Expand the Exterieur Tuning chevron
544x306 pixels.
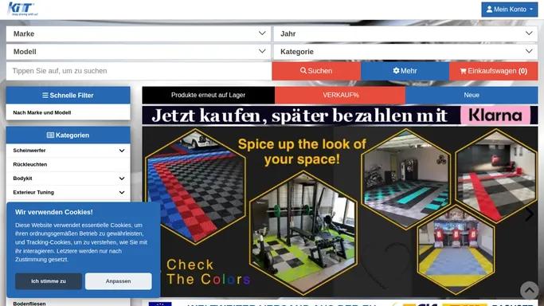pos(122,192)
